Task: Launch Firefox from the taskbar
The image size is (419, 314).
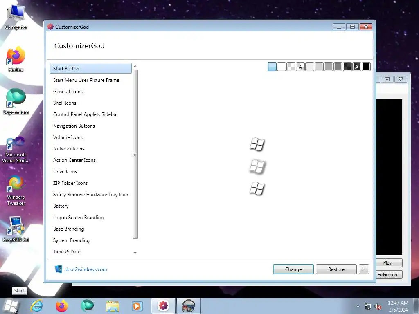Action: click(x=61, y=306)
